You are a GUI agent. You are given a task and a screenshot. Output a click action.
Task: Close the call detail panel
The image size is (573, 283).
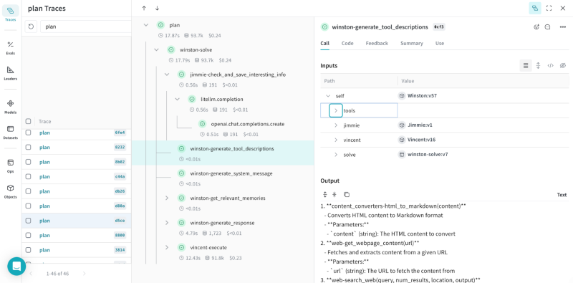[x=563, y=8]
